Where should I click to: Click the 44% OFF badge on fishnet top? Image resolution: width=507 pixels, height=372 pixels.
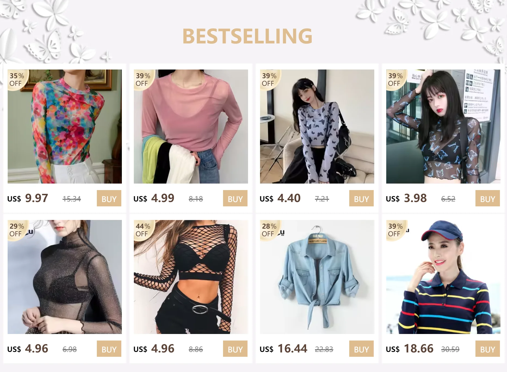pos(143,230)
